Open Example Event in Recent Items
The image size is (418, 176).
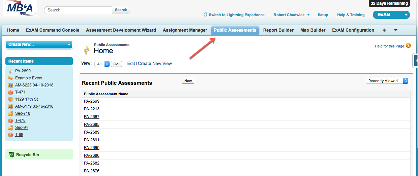tap(29, 78)
